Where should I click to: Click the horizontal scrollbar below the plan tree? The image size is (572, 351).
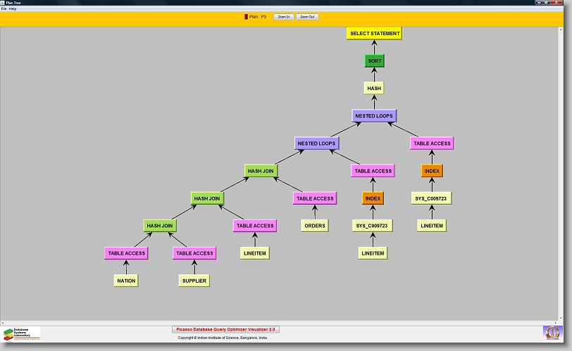click(x=282, y=322)
